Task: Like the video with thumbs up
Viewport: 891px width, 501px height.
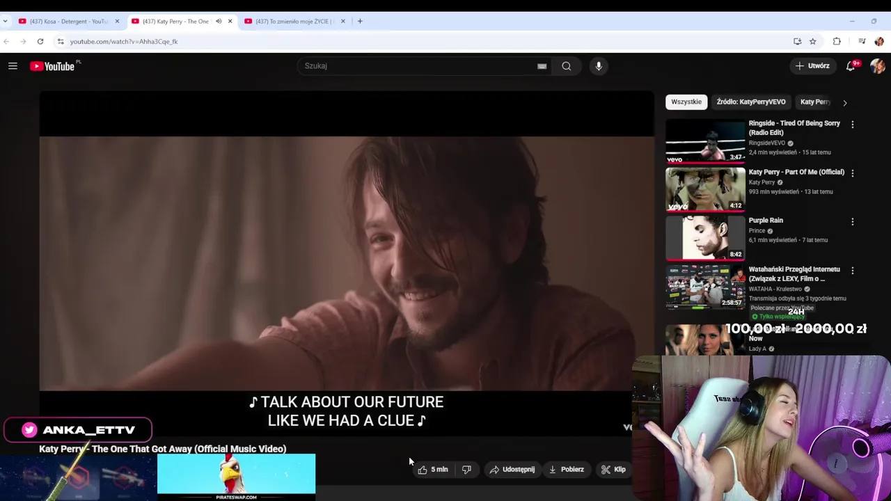Action: (x=432, y=470)
